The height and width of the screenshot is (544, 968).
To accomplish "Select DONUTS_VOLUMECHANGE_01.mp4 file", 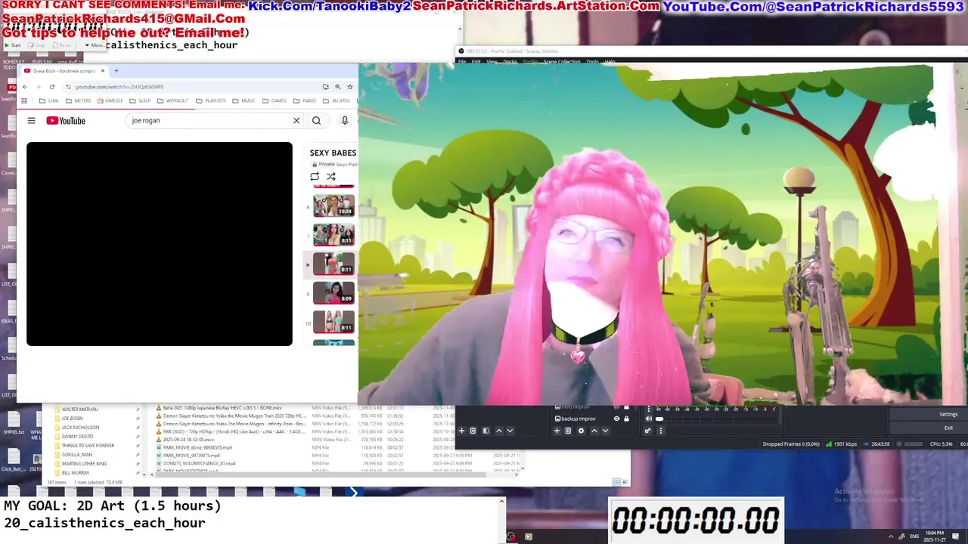I will tap(196, 463).
